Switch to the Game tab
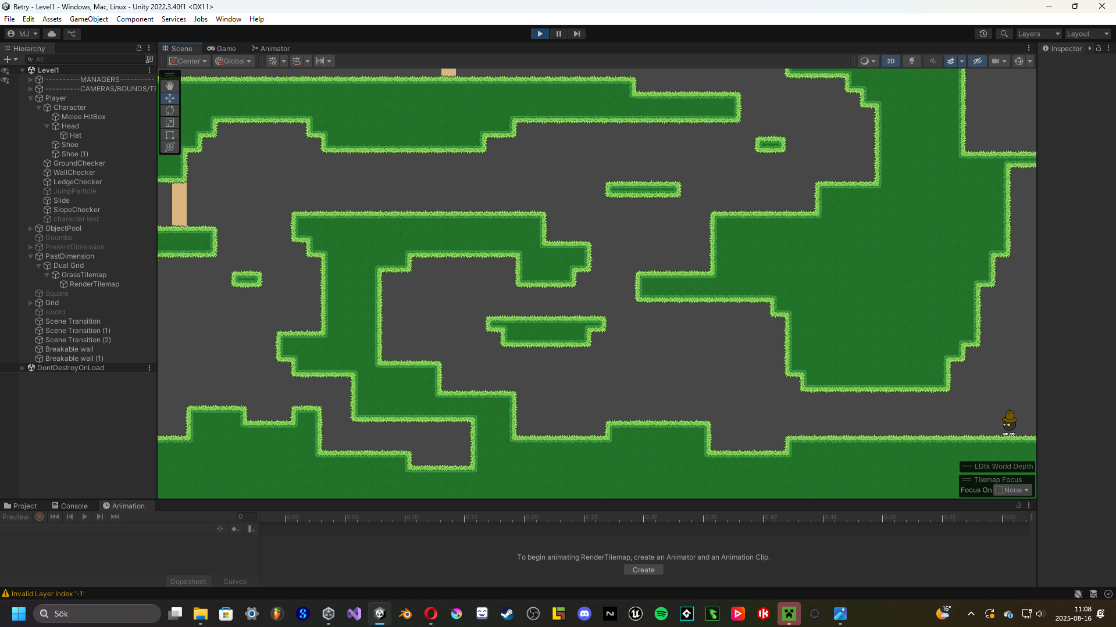Viewport: 1116px width, 627px height. 222,49
